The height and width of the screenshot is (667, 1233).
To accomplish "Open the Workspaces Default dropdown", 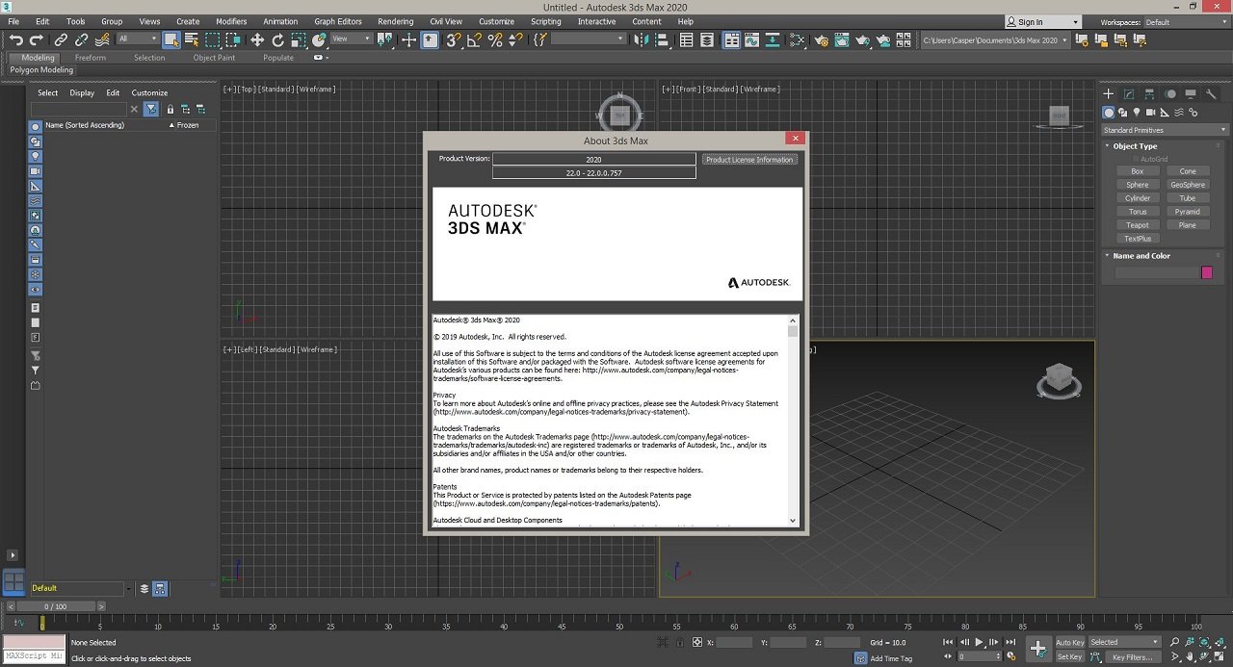I will click(x=1184, y=22).
